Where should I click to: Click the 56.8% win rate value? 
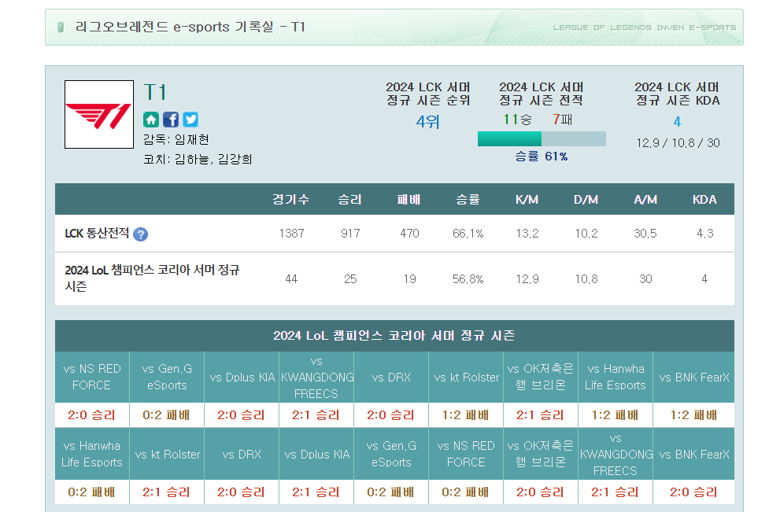tap(468, 278)
